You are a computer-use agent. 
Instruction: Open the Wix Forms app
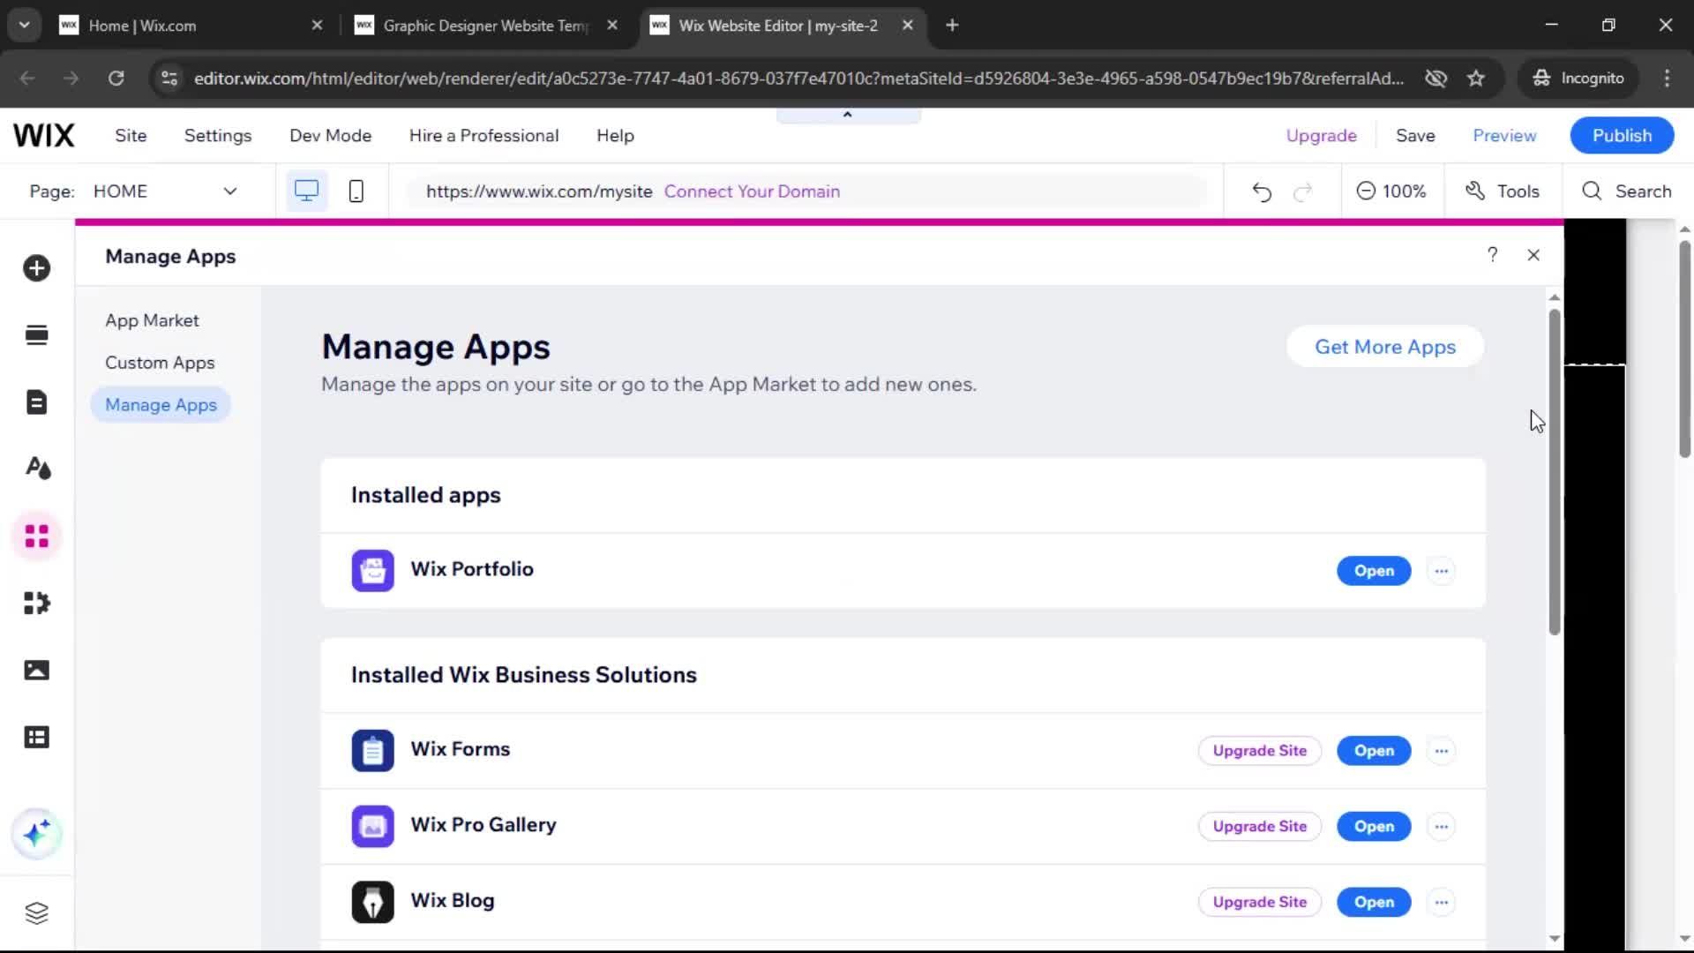click(1374, 751)
